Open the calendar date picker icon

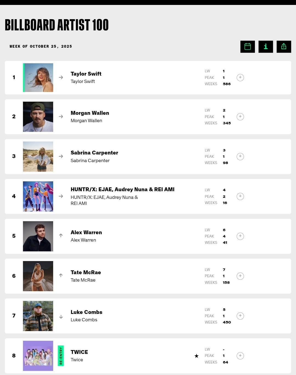[247, 47]
